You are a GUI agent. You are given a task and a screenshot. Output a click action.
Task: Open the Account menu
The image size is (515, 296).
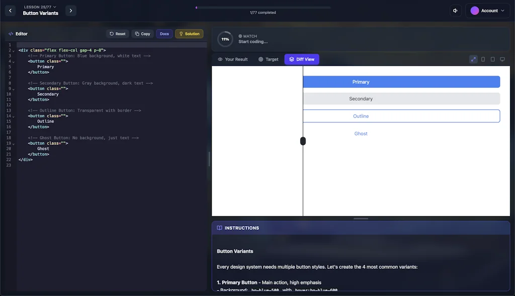(x=487, y=10)
